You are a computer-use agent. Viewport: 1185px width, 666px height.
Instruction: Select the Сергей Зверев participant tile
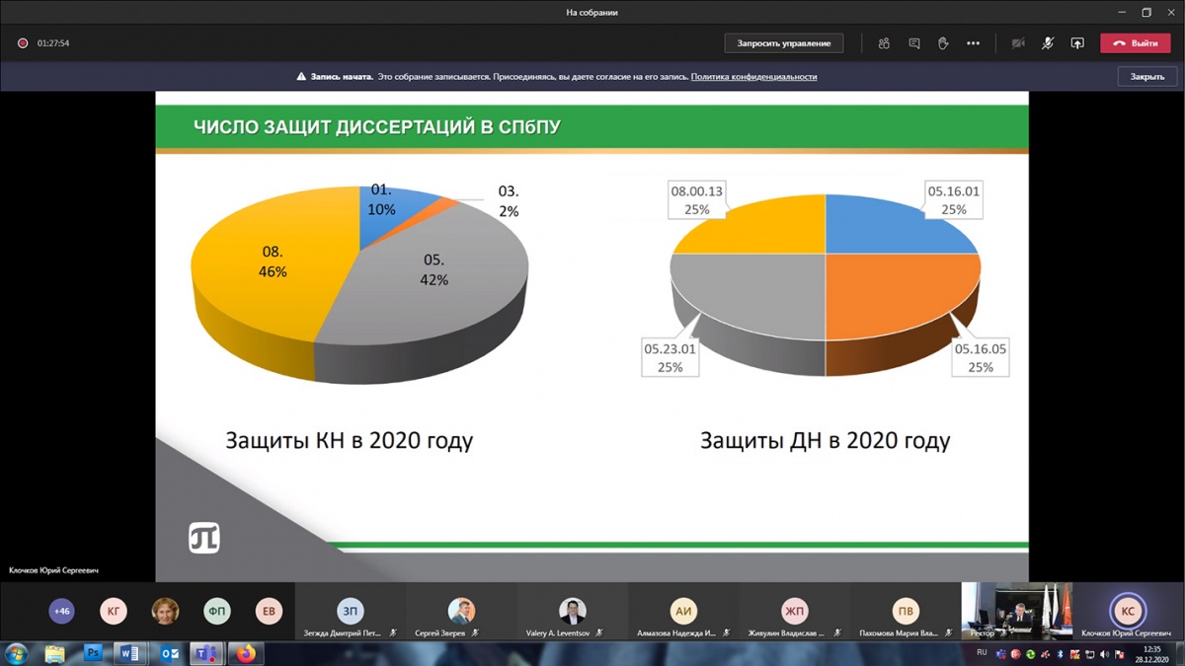(x=461, y=613)
